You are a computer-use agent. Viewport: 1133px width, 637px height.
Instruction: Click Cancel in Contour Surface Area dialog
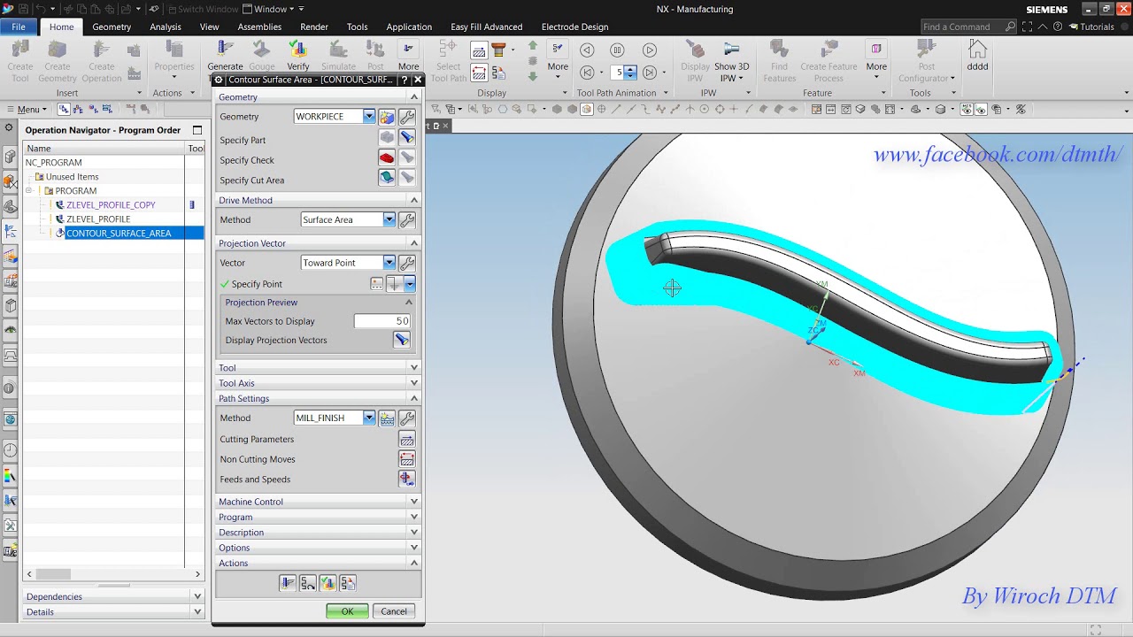[x=394, y=611]
